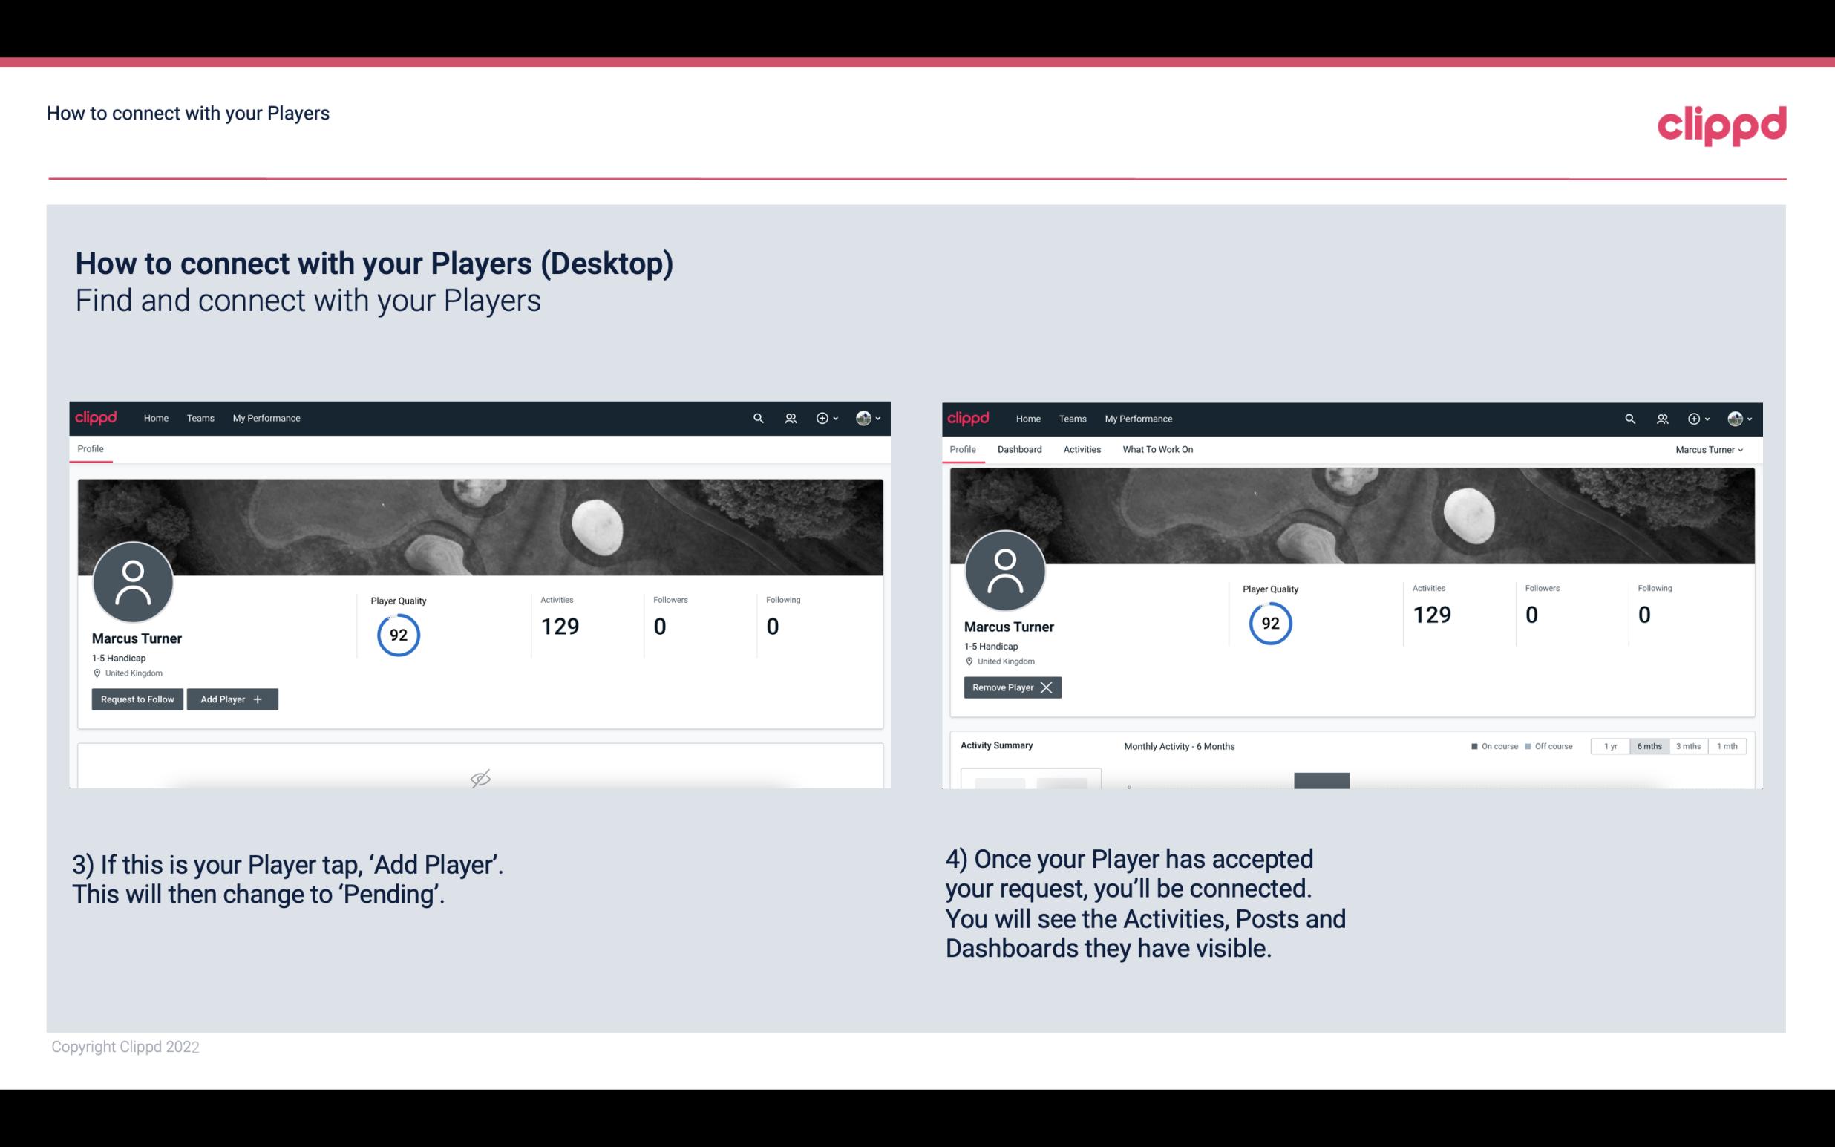1835x1147 pixels.
Task: Click the search icon in left navbar
Action: pyautogui.click(x=757, y=417)
